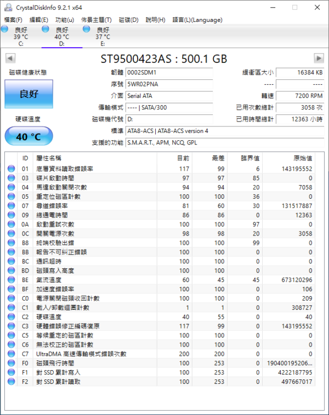Click the 良好 health status button
329x415 pixels.
[x=29, y=94]
